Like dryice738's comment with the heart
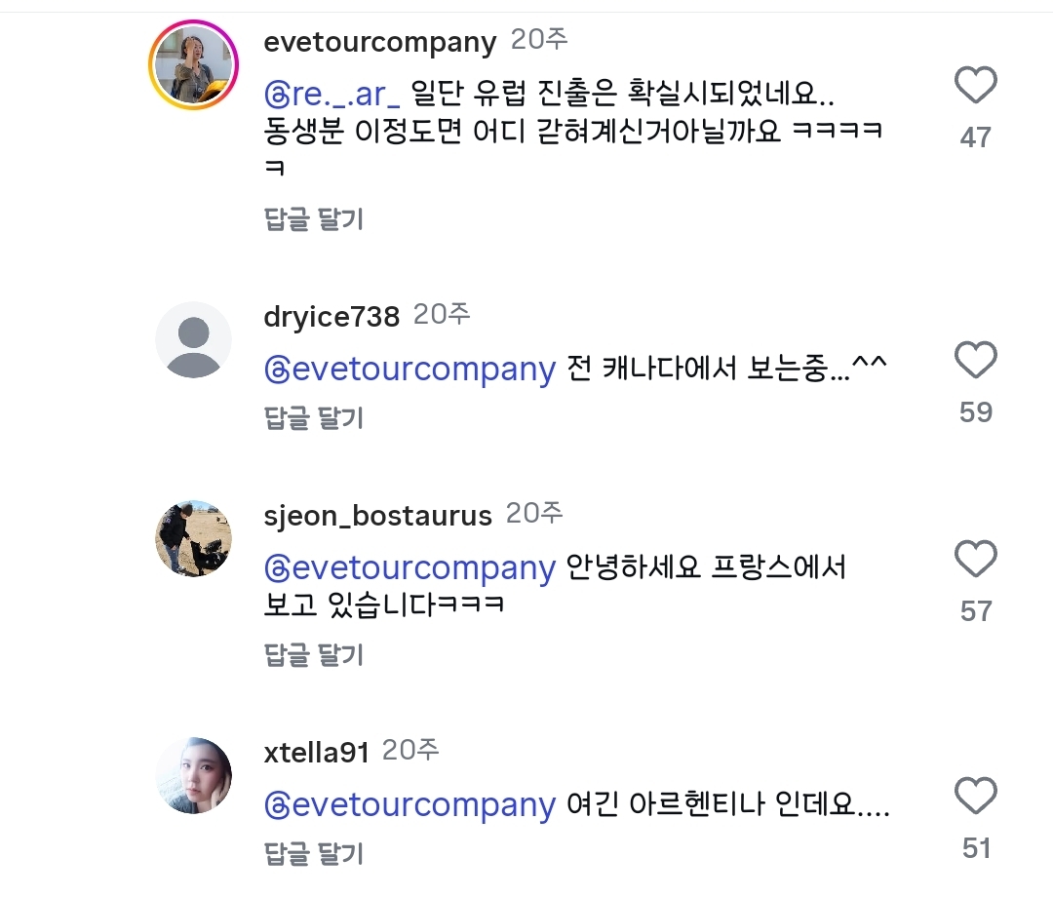Screen dimensions: 1053x897 tap(975, 361)
